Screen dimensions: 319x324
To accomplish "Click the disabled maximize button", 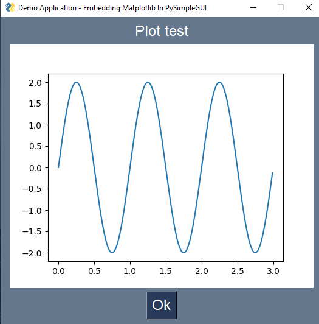I will pos(281,8).
